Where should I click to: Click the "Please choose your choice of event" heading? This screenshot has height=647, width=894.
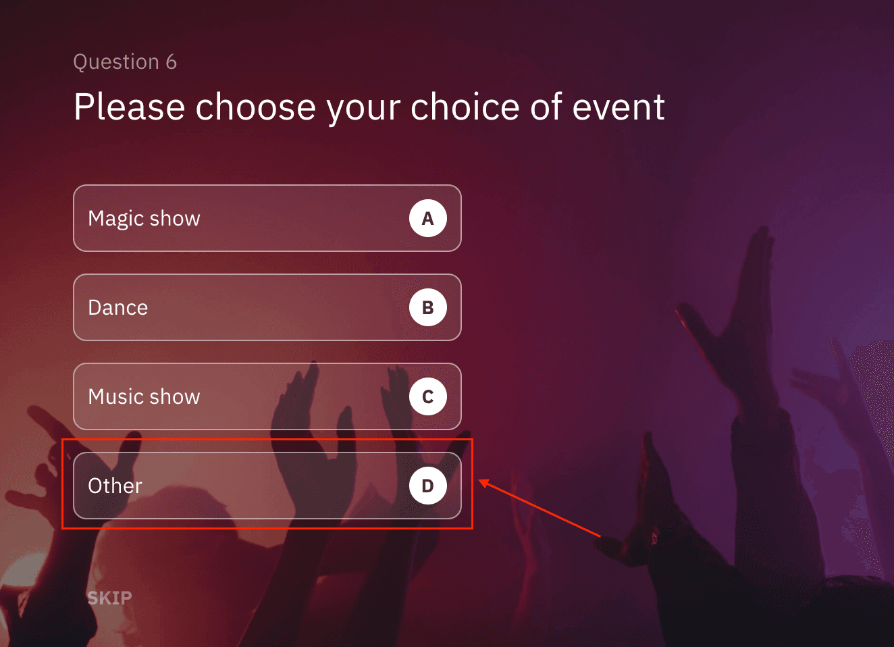369,107
